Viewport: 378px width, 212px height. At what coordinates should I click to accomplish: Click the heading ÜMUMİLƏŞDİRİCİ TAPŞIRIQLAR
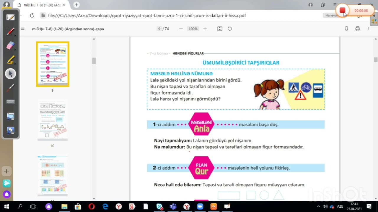tap(241, 62)
